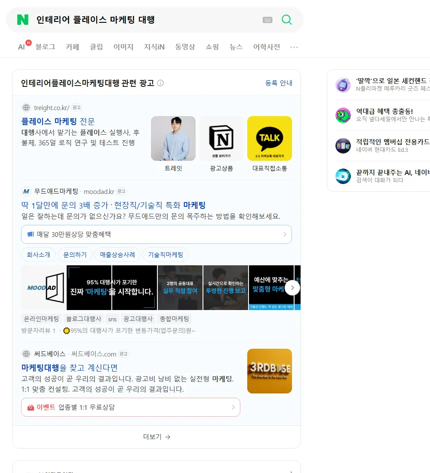Viewport: 430px width, 473px height.
Task: Open the 3RDBASE gold logo thumbnail
Action: pos(270,371)
